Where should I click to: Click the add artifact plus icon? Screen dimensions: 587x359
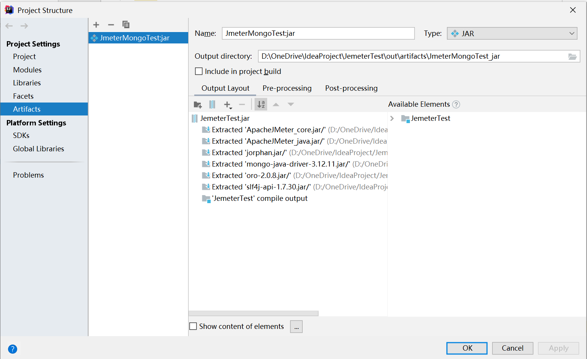(96, 25)
